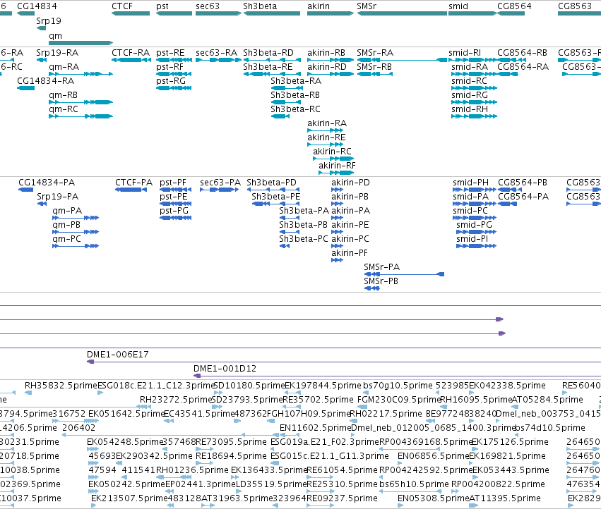Click the small Srp19 gene glyph
The image size is (601, 509).
click(x=41, y=28)
